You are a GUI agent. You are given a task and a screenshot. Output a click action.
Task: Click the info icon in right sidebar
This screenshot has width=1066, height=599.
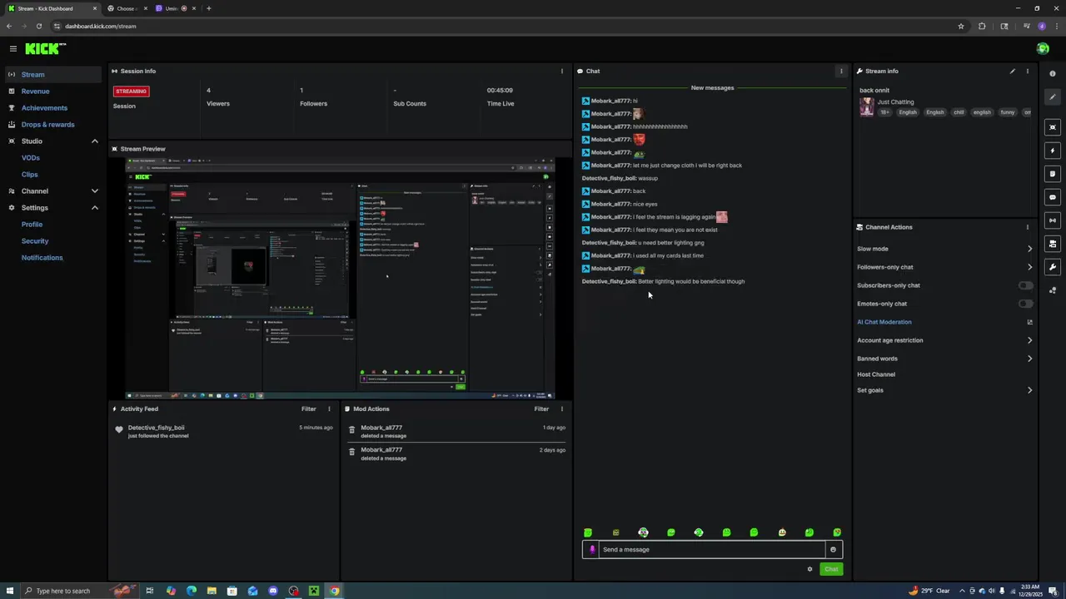click(1053, 74)
